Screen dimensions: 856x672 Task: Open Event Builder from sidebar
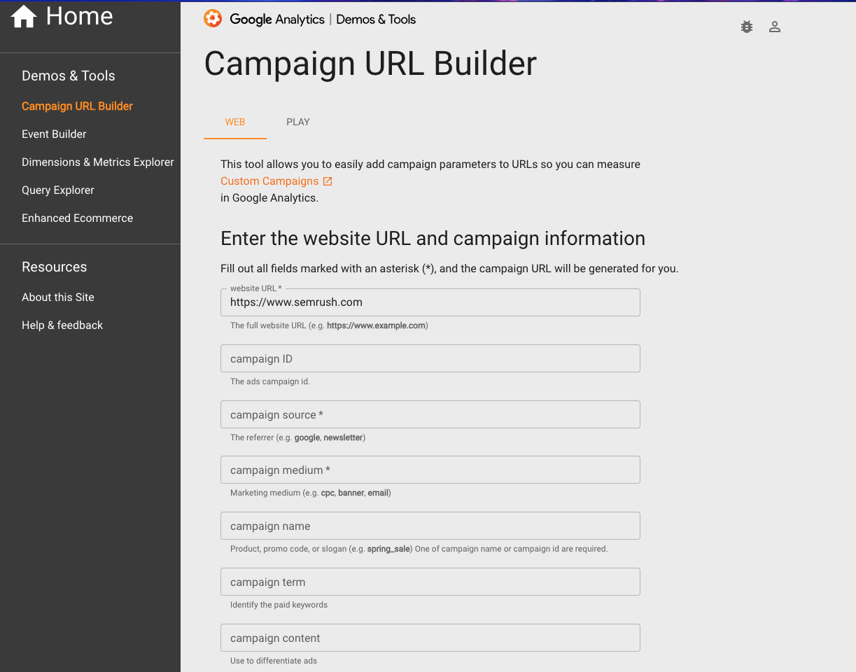pyautogui.click(x=54, y=134)
